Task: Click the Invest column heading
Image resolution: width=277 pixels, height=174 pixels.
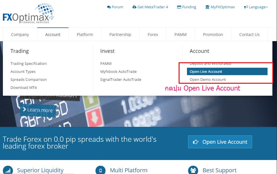Action: [x=108, y=51]
